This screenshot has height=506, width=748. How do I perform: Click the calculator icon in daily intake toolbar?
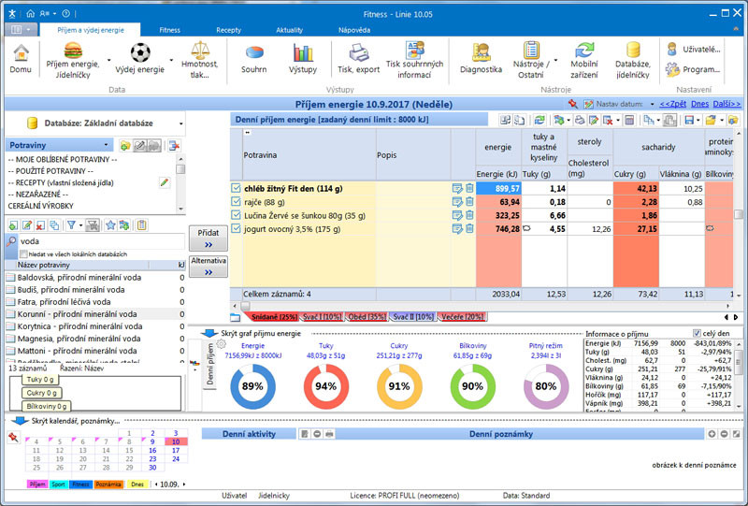click(x=629, y=120)
